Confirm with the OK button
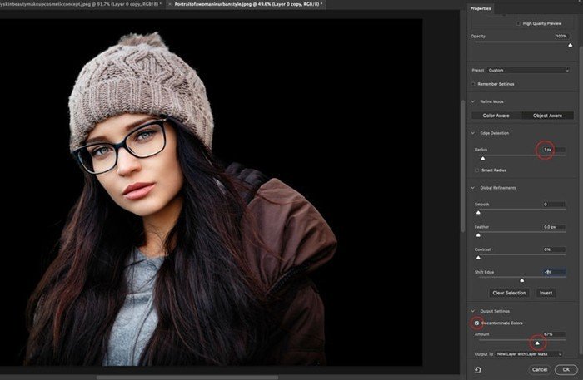This screenshot has height=380, width=583. [x=566, y=369]
